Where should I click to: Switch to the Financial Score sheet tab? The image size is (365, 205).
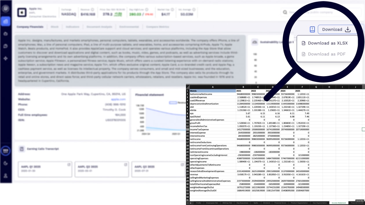tap(280, 203)
